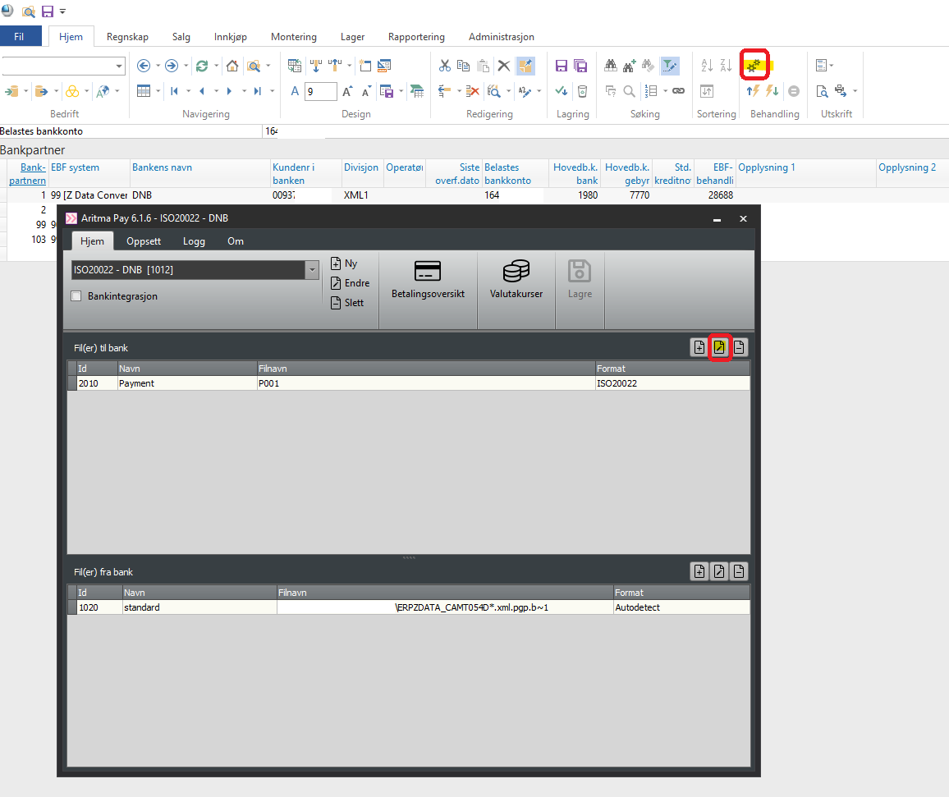
Task: Click the sort ascending A-Z icon
Action: (x=706, y=66)
